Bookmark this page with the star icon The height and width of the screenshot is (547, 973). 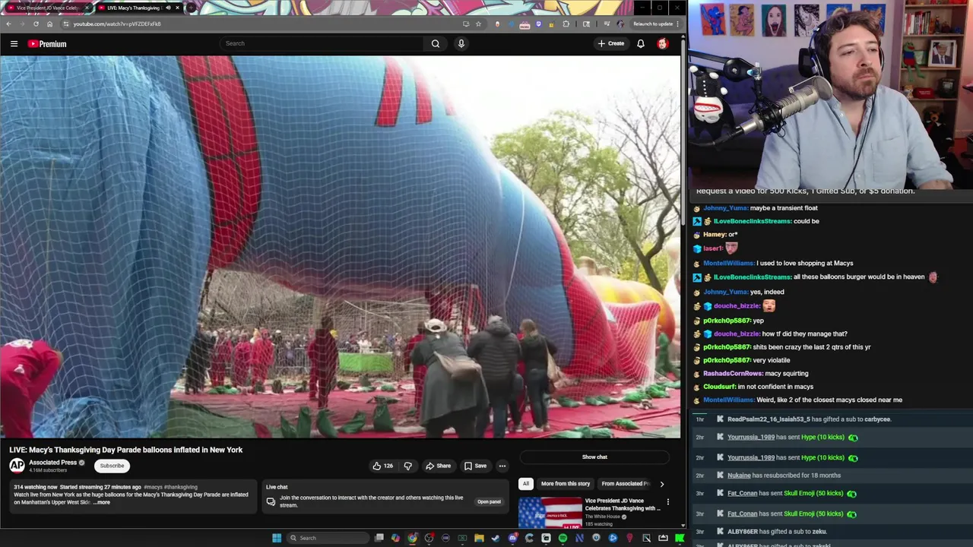[x=478, y=24]
